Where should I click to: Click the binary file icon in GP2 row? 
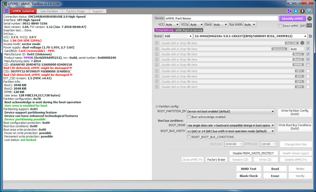click(x=157, y=76)
